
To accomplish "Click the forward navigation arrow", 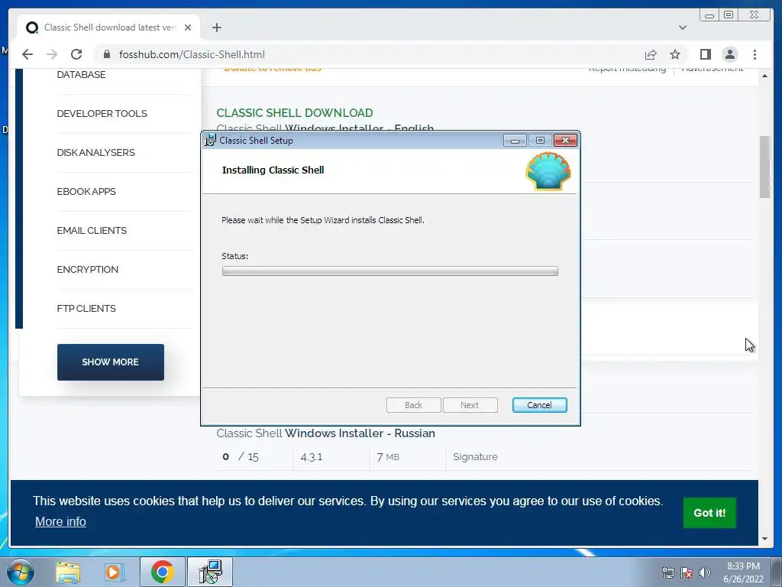I will pyautogui.click(x=52, y=54).
